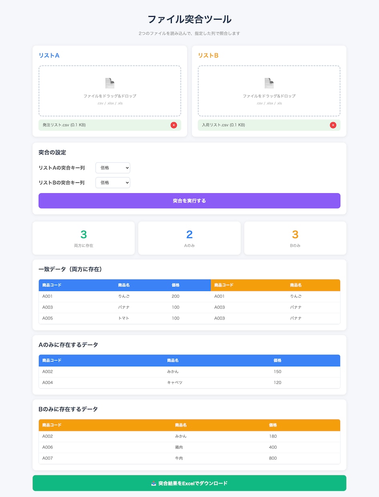Click the Bのみに存在するデータ heading
Image resolution: width=379 pixels, height=497 pixels.
(68, 409)
